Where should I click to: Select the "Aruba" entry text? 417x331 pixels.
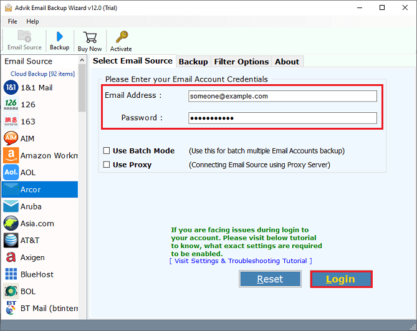pos(31,206)
